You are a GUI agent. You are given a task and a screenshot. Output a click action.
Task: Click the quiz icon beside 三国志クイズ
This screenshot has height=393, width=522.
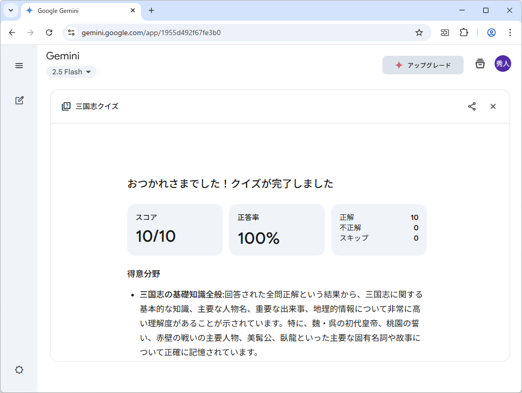[66, 106]
